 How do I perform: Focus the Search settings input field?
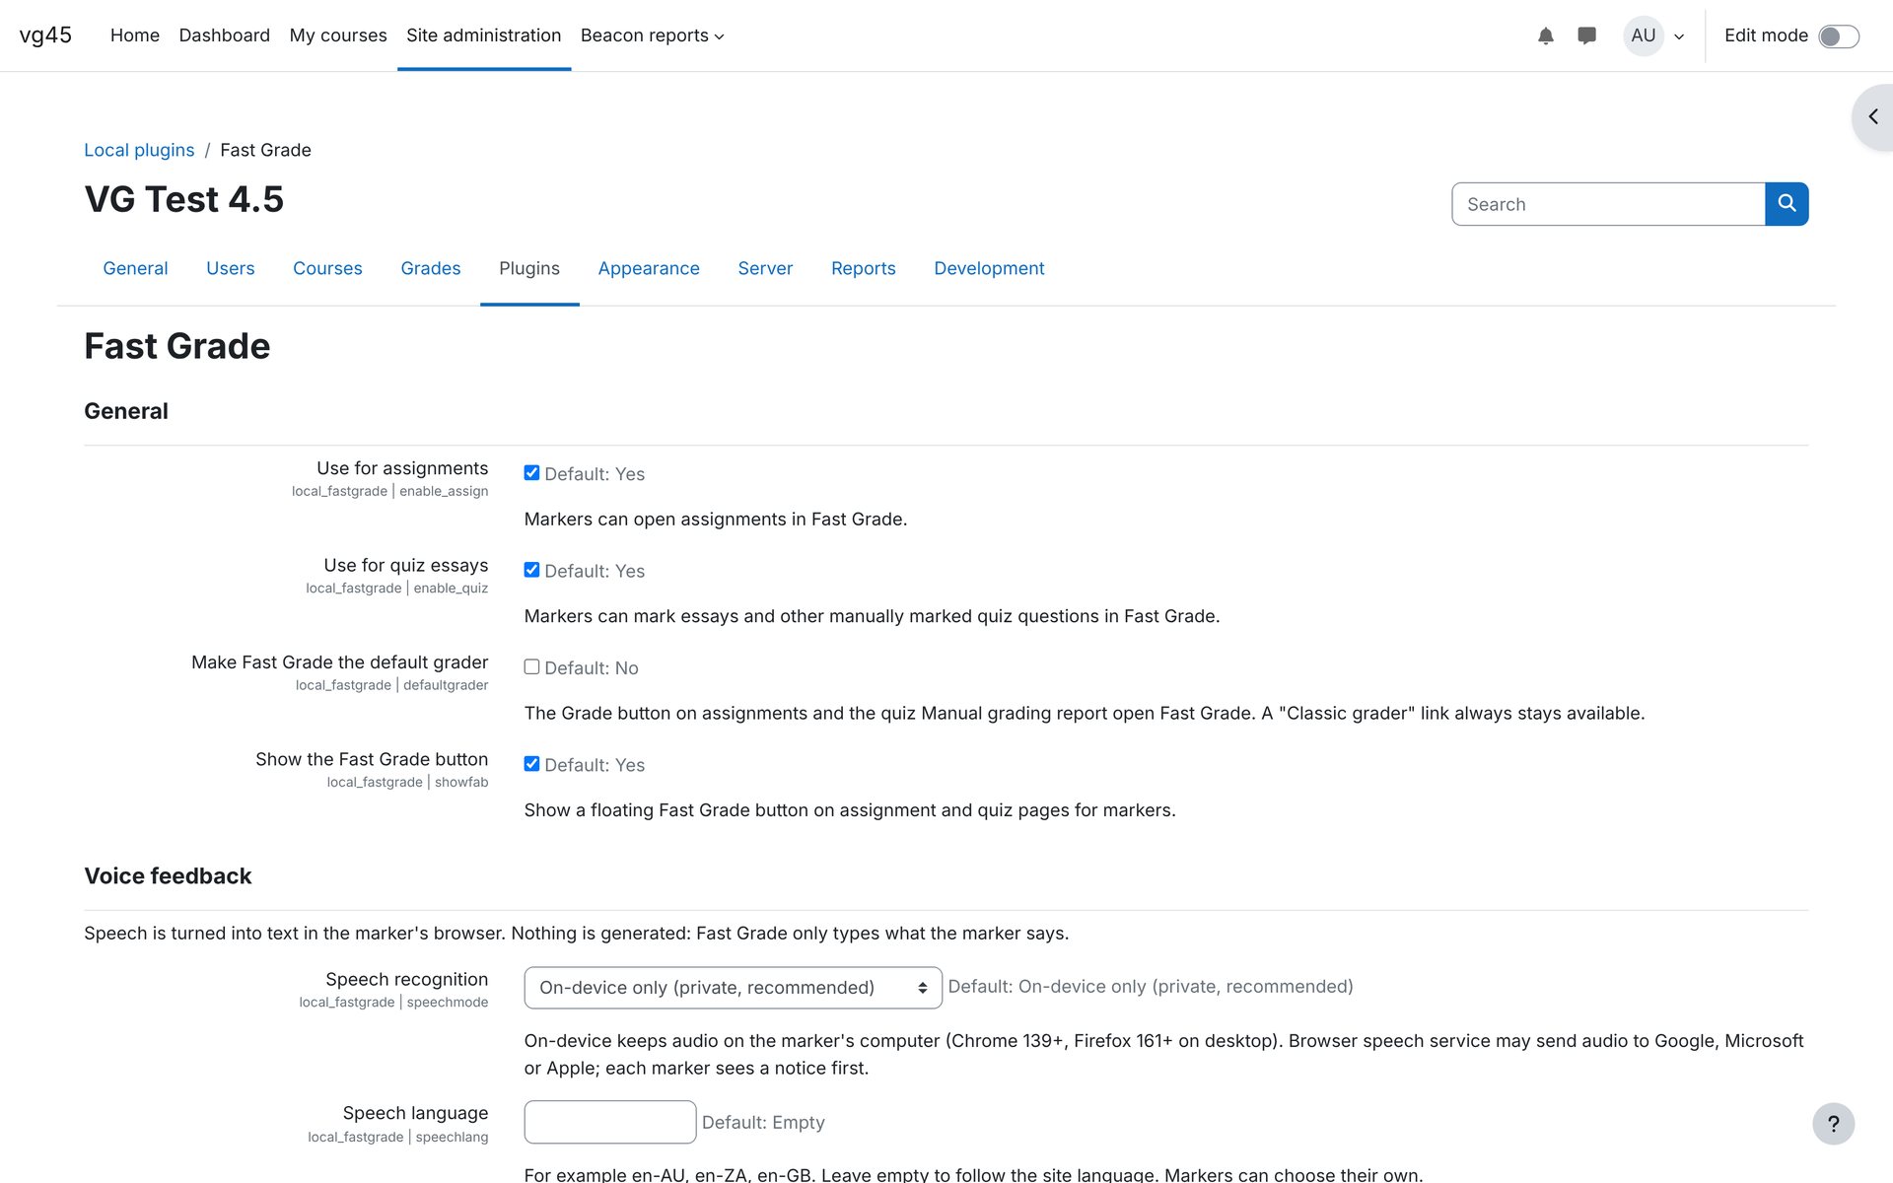pos(1608,204)
